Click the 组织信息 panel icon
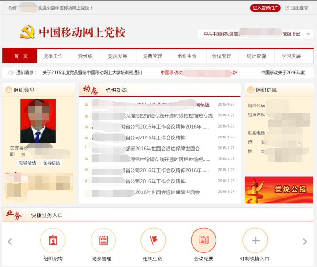This screenshot has width=317, height=267. 251,90
